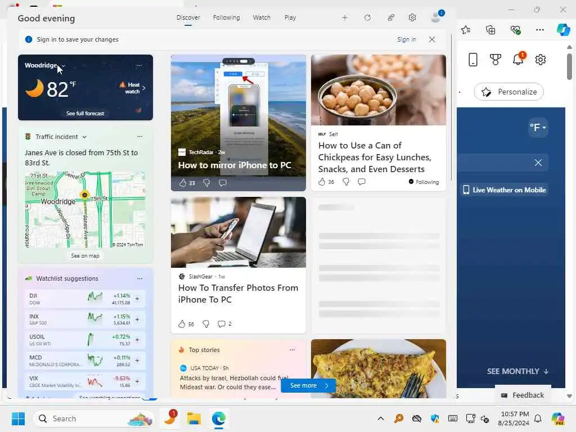Show hidden system tray icons
Viewport: 576px width, 432px height.
pyautogui.click(x=381, y=418)
